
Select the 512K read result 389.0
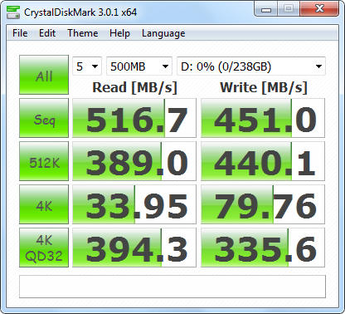point(134,161)
